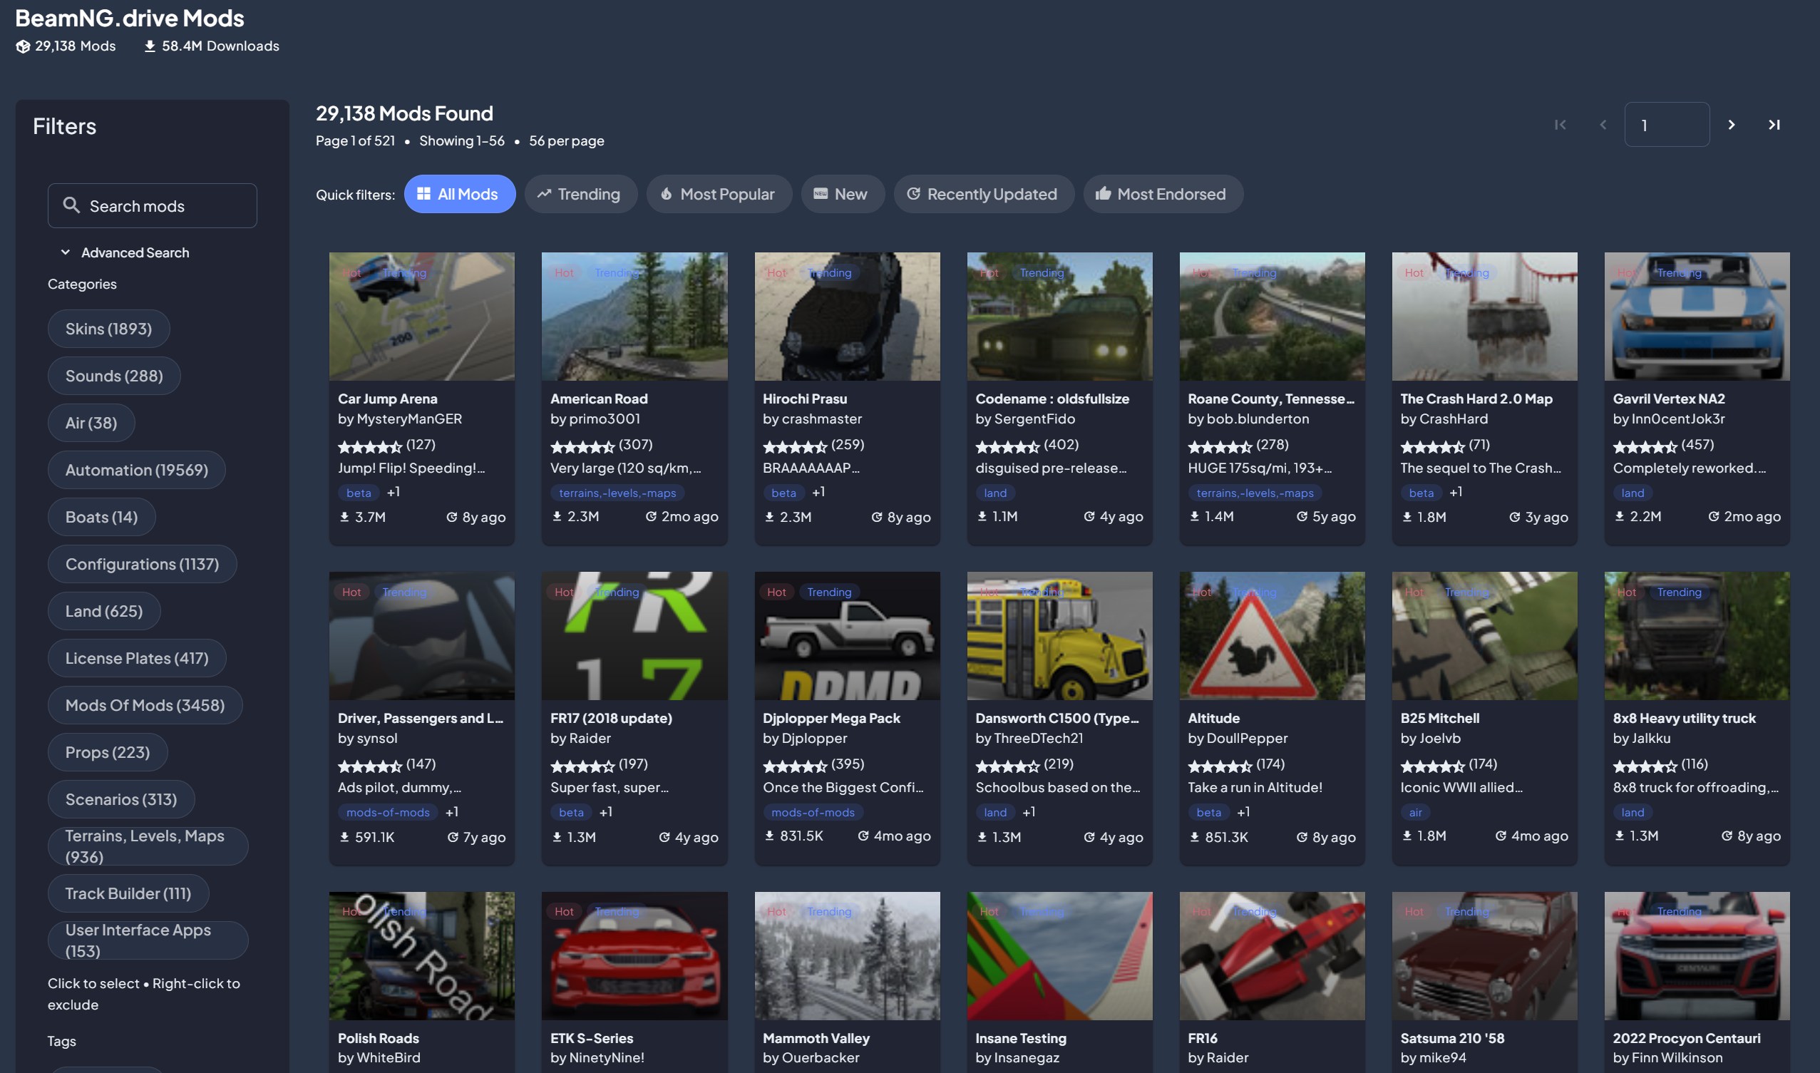This screenshot has width=1820, height=1073.
Task: Click the terrains,-levels,-maps tag on Roane County
Action: (x=1254, y=493)
